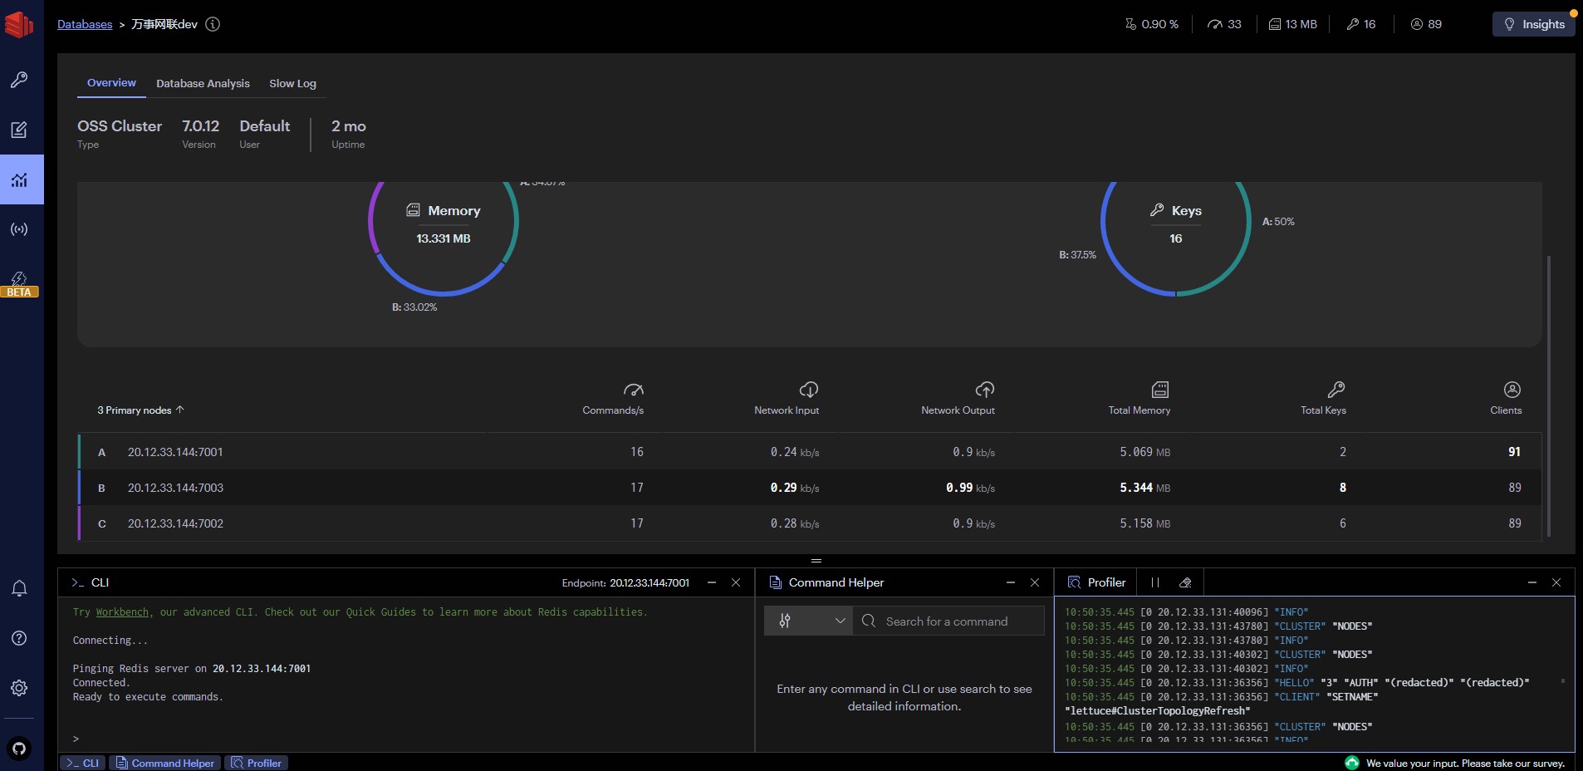1583x771 pixels.
Task: Click the CPU 0.90 % indicator
Action: (x=1152, y=24)
